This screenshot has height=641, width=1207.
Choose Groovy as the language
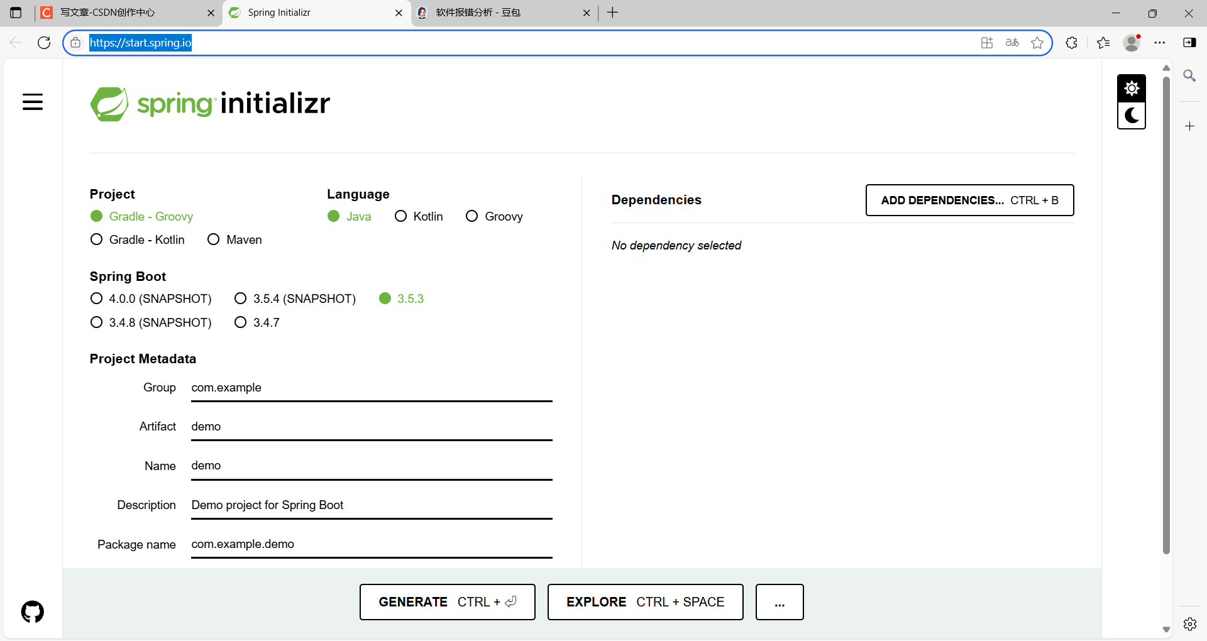click(x=494, y=216)
